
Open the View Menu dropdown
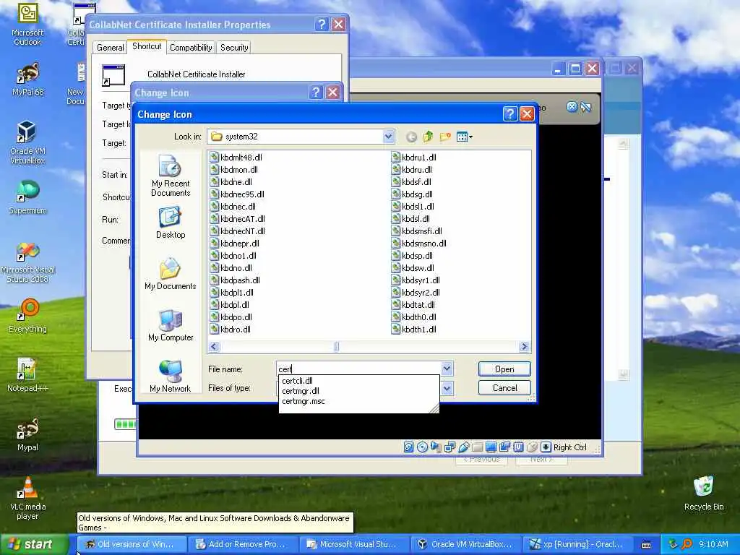tap(465, 137)
